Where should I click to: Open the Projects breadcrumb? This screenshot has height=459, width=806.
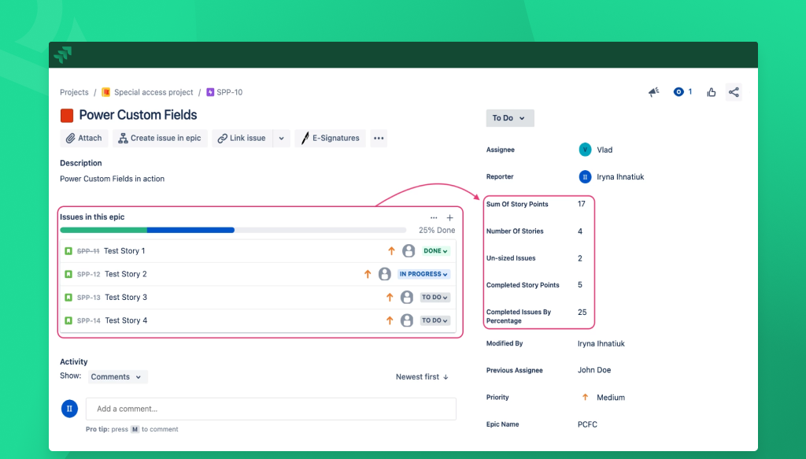point(74,92)
